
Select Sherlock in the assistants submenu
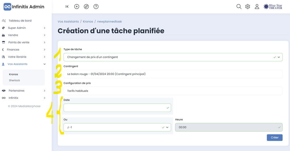(x=14, y=80)
